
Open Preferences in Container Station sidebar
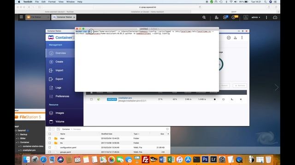click(x=62, y=96)
